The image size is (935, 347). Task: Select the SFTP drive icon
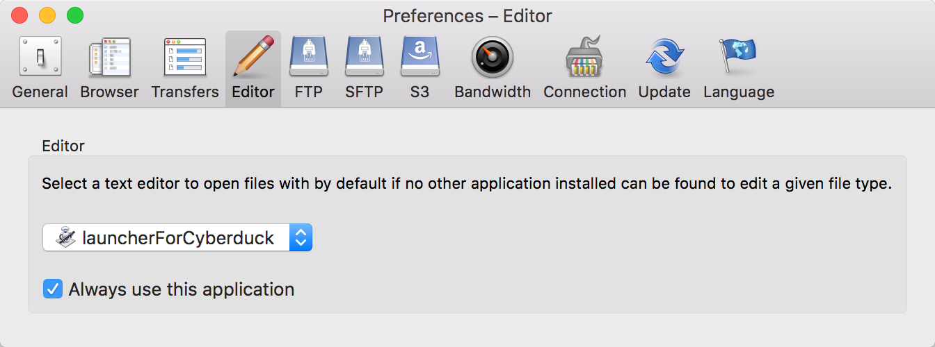[364, 57]
